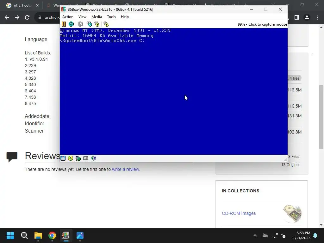
Task: Click the notification bell in the taskbar
Action: [315, 235]
